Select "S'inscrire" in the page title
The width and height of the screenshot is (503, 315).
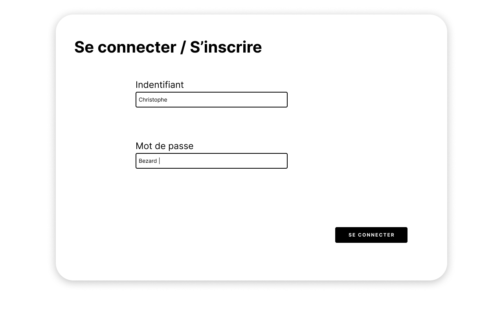click(226, 47)
